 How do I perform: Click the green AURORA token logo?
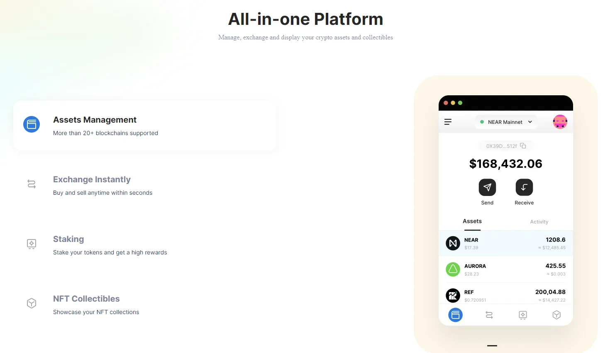[x=453, y=269]
